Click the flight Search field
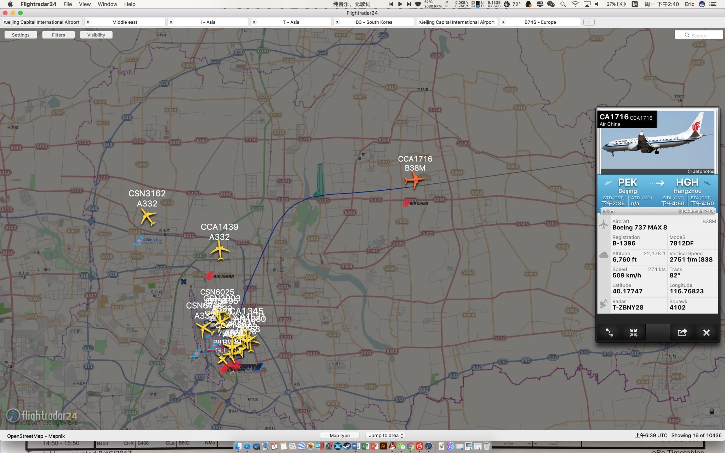Viewport: 725px width, 453px height. coord(698,35)
